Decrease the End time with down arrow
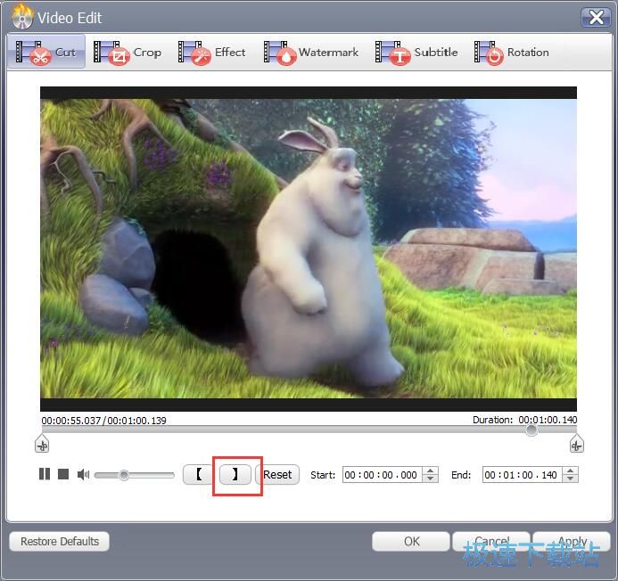The height and width of the screenshot is (581, 618). [571, 479]
